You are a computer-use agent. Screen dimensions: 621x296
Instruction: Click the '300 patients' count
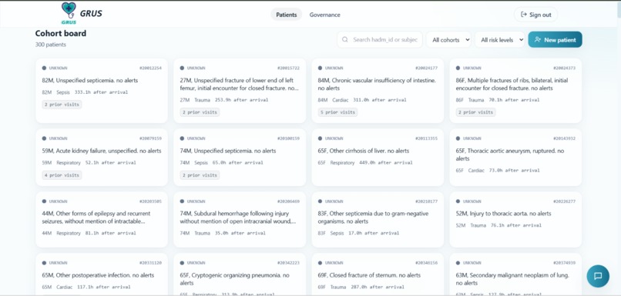[x=51, y=45]
